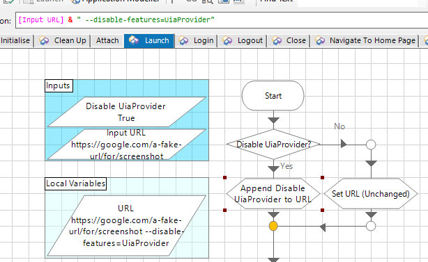Open the Clean Up page tab
Viewport: 428px width, 262px height.
pos(63,40)
